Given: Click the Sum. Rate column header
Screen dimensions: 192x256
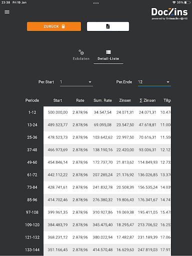Looking at the screenshot, I should coord(102,100).
